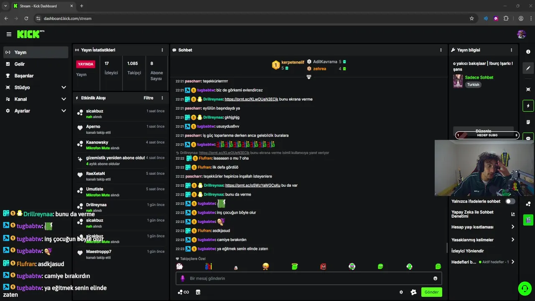Click the info icon in right toolbar
The height and width of the screenshot is (301, 535).
tap(528, 52)
